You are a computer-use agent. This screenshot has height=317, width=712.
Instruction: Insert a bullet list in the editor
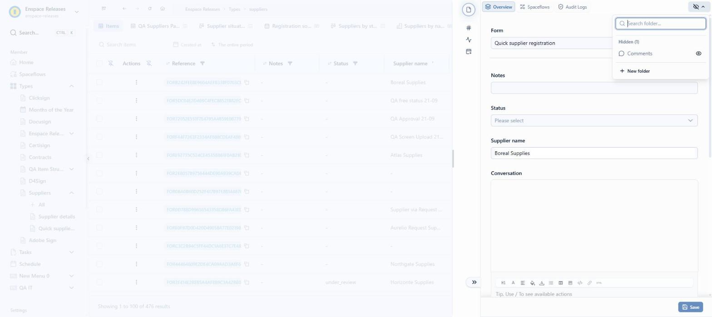pos(551,283)
